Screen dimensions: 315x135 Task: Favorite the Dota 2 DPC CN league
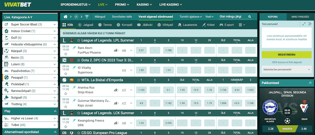coord(79,60)
